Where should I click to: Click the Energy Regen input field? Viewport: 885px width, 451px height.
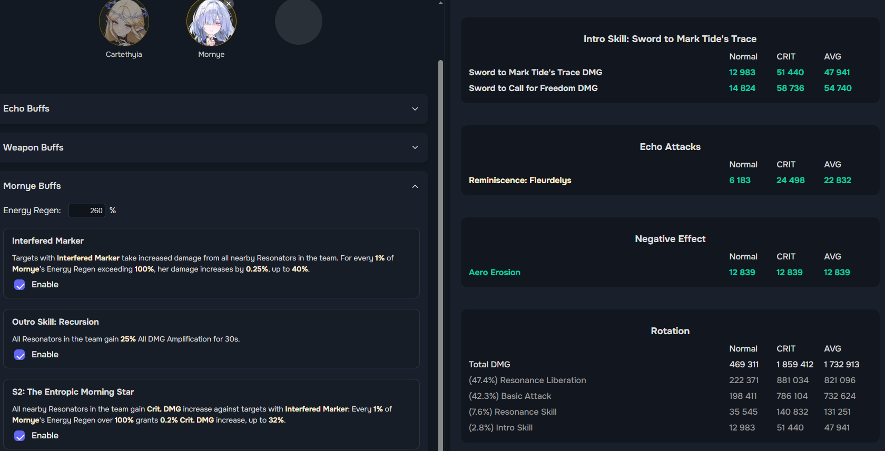pos(87,211)
